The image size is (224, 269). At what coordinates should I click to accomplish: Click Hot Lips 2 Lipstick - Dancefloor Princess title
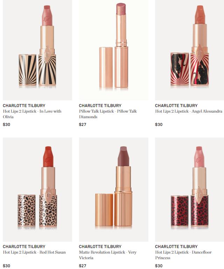(183, 255)
